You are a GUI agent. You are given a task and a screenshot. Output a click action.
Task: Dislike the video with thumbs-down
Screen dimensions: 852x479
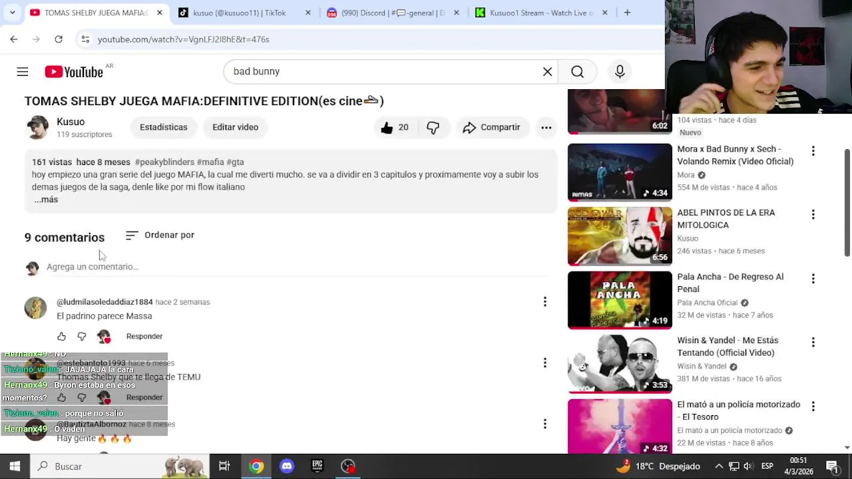click(x=433, y=128)
